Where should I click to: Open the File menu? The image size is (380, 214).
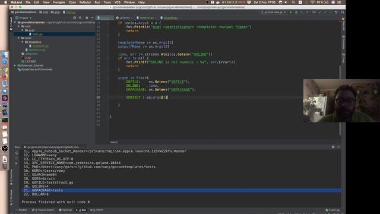click(28, 2)
